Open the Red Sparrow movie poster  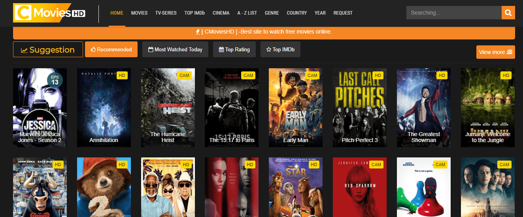pos(360,187)
